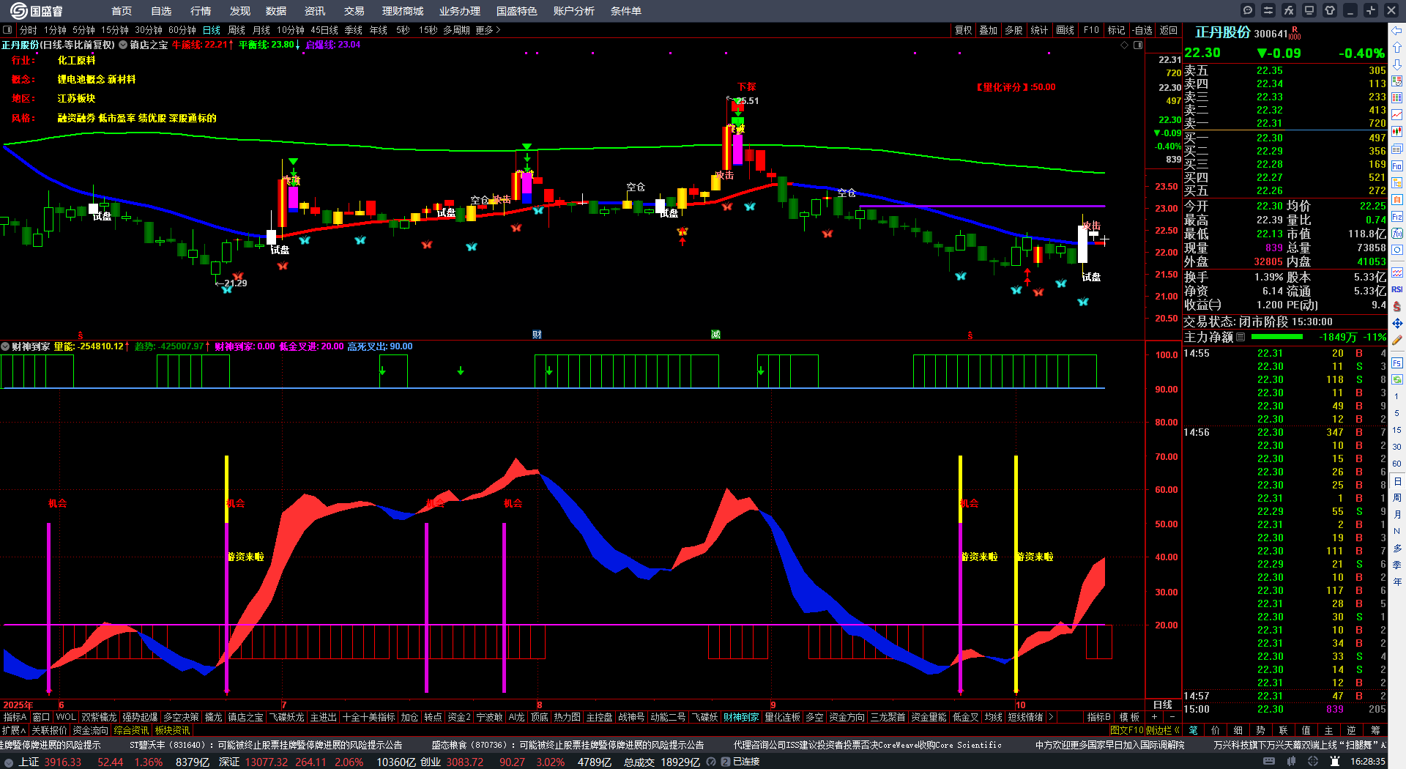Open the settings sliders icon in title bar
The height and width of the screenshot is (769, 1406).
pos(1268,10)
